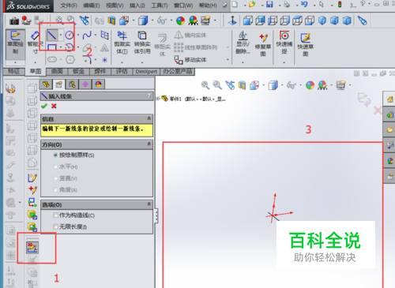Open the Insert (插入) menu
This screenshot has width=395, height=288.
click(137, 6)
